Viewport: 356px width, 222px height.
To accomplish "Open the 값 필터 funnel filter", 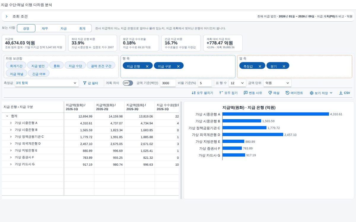I will point(90,83).
